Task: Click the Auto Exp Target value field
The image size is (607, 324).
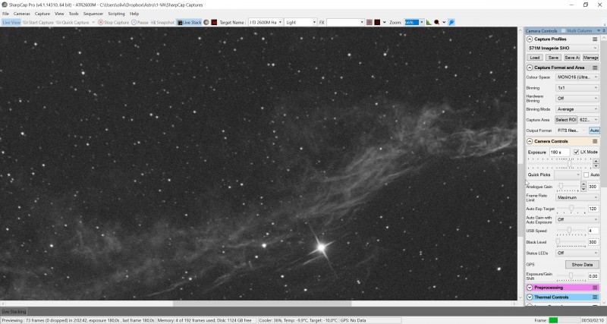Action: (x=593, y=209)
